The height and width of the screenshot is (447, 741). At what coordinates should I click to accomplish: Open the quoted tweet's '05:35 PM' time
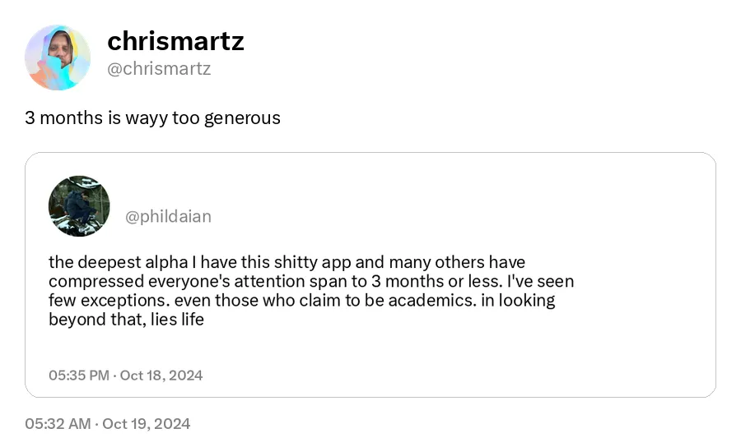pyautogui.click(x=79, y=376)
